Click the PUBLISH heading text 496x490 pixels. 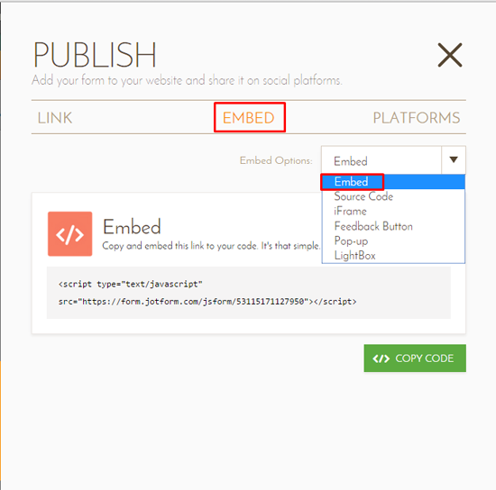[x=95, y=55]
